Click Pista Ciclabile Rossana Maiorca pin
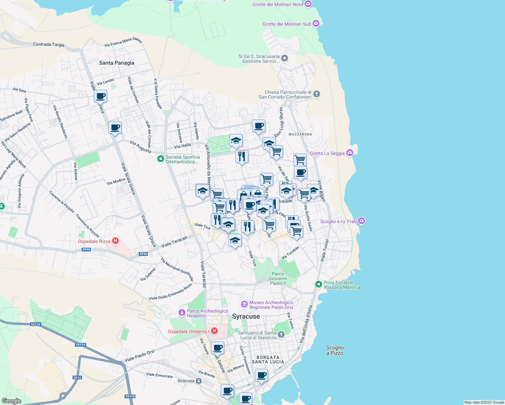The image size is (505, 405). [x=318, y=285]
